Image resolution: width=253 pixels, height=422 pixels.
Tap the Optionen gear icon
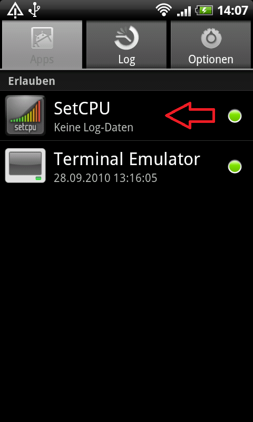pyautogui.click(x=211, y=37)
